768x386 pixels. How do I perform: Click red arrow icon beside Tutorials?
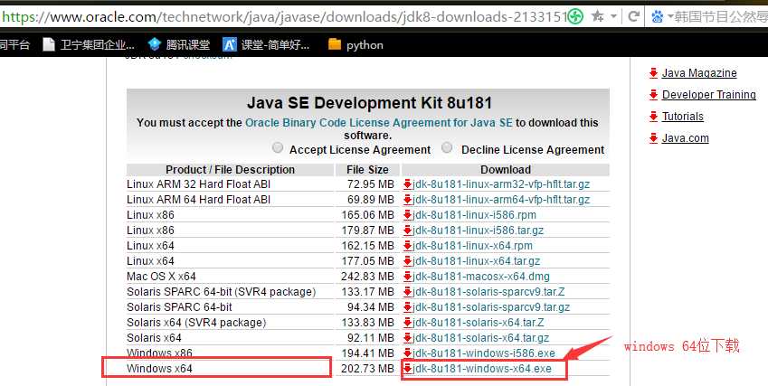653,117
